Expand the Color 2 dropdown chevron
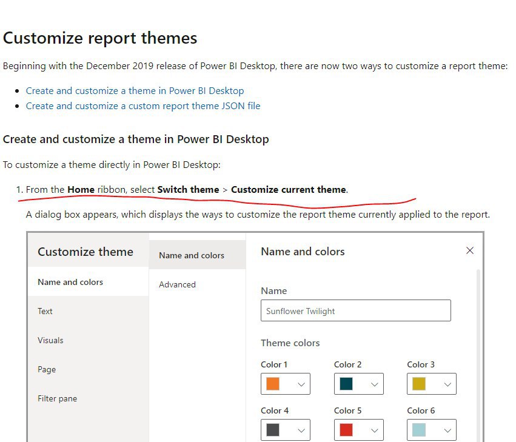 [375, 384]
